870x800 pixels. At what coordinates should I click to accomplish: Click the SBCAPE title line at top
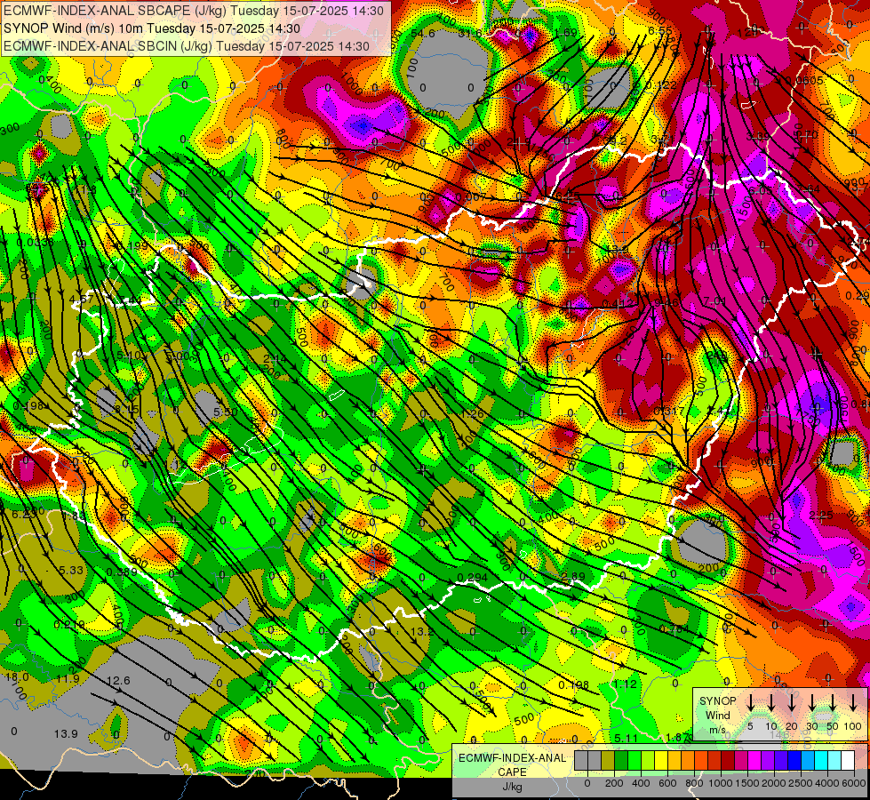(x=193, y=11)
